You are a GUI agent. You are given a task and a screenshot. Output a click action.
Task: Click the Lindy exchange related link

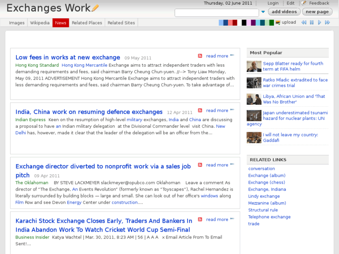264,196
